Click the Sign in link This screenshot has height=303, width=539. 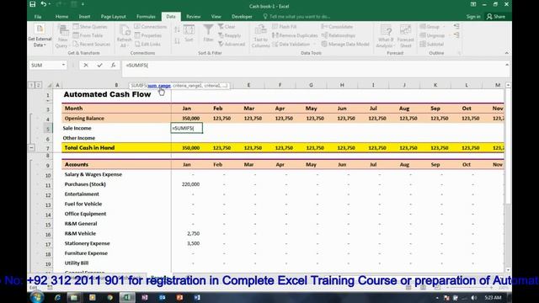pos(473,17)
